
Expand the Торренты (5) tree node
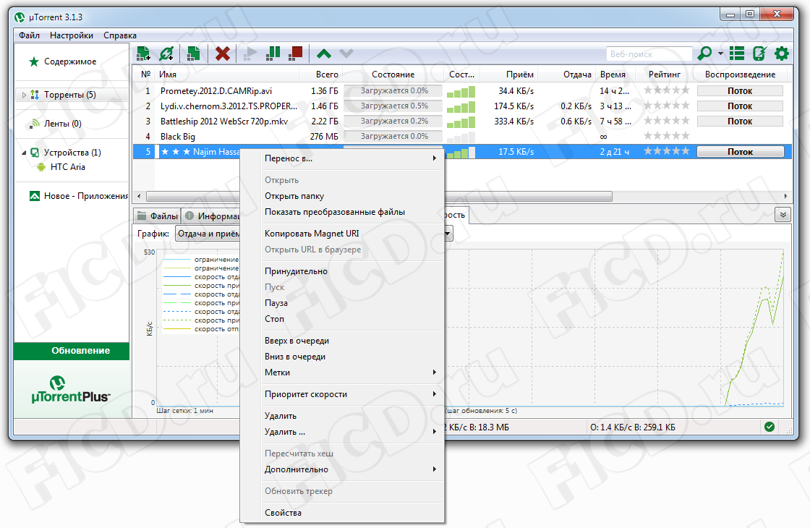pyautogui.click(x=24, y=95)
